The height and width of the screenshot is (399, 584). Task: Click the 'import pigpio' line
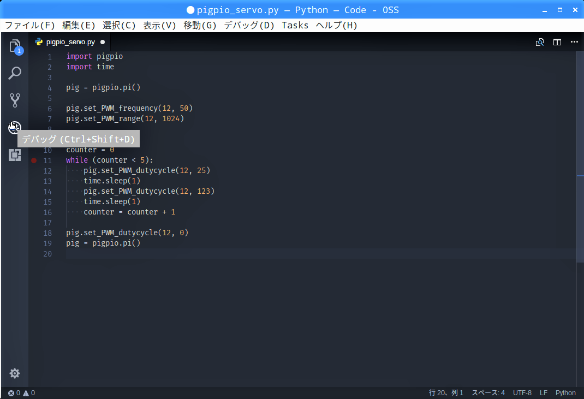[x=94, y=57]
